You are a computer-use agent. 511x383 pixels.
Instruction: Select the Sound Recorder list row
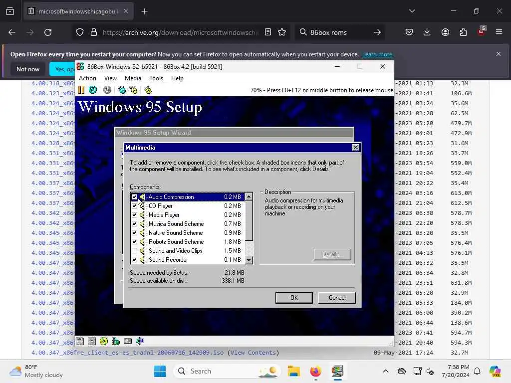[188, 259]
